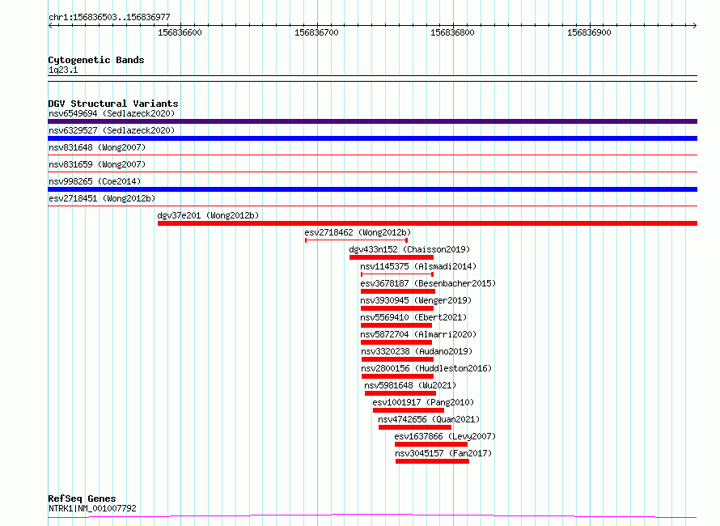720x526 pixels.
Task: Open nsv2800156 (Huddleston2016) variant
Action: (x=398, y=376)
